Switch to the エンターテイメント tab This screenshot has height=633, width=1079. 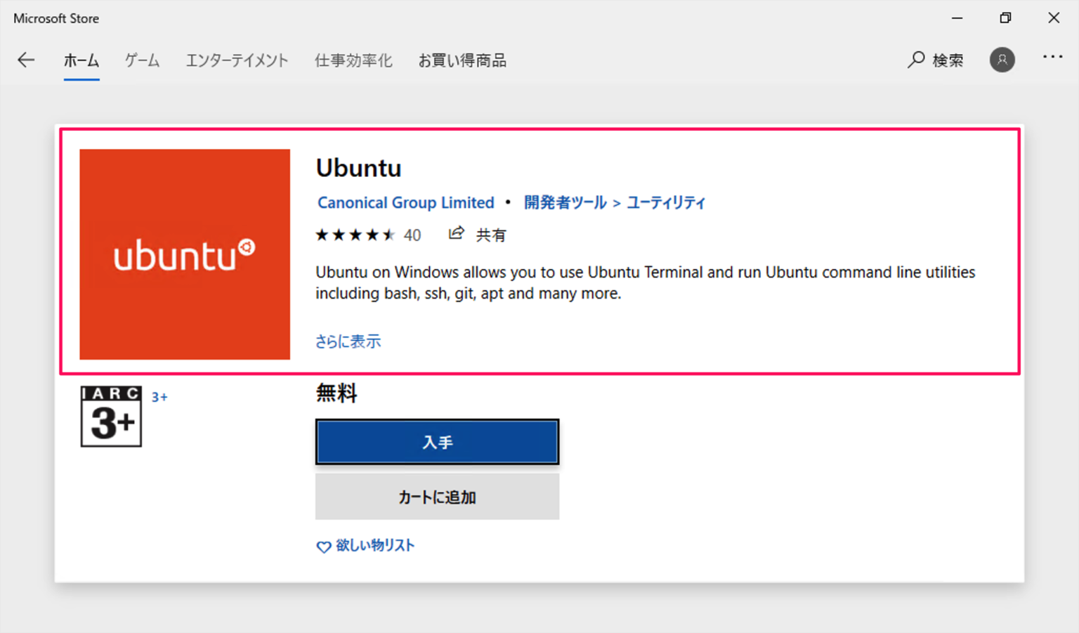(237, 60)
